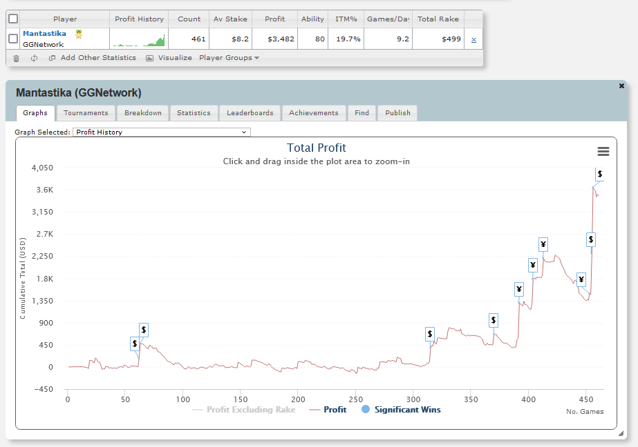
Task: Click the trash delete icon below table
Action: [17, 59]
